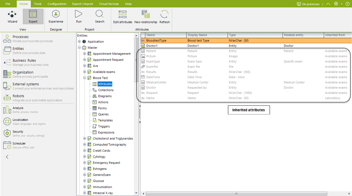Refresh the attributes list
This screenshot has width=352, height=196.
tap(164, 17)
